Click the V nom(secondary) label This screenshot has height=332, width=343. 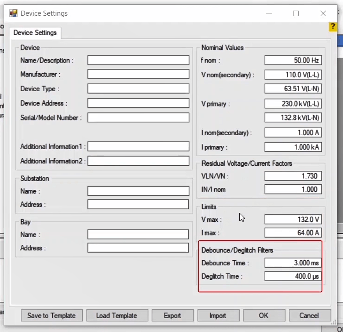click(227, 75)
